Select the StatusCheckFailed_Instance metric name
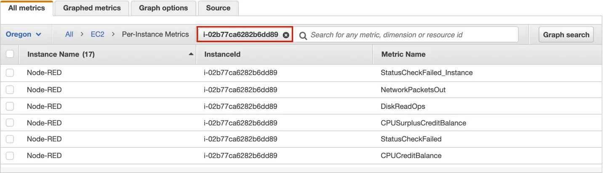The height and width of the screenshot is (173, 603). tap(427, 73)
